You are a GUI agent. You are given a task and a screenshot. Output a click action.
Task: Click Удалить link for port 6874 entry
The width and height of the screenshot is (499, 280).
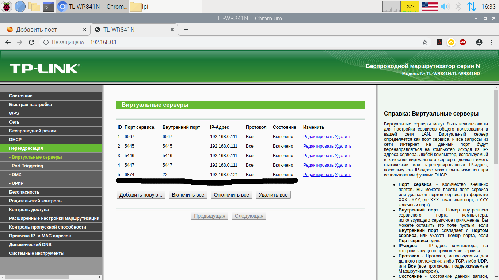click(x=343, y=175)
